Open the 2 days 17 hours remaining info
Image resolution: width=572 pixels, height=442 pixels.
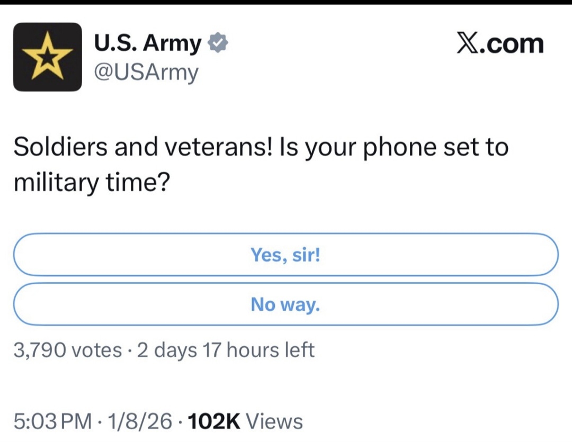pyautogui.click(x=226, y=349)
